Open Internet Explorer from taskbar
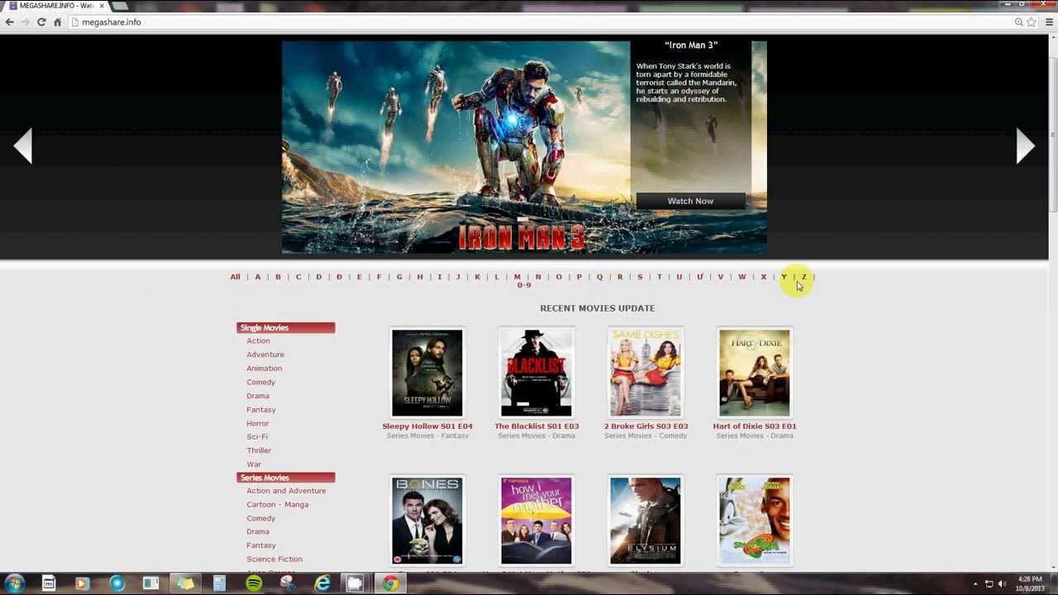Screen dimensions: 1058x595 pyautogui.click(x=322, y=584)
